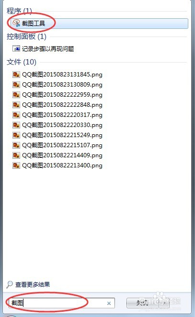Open file QQ截图20150822222959.png

[x=57, y=95]
